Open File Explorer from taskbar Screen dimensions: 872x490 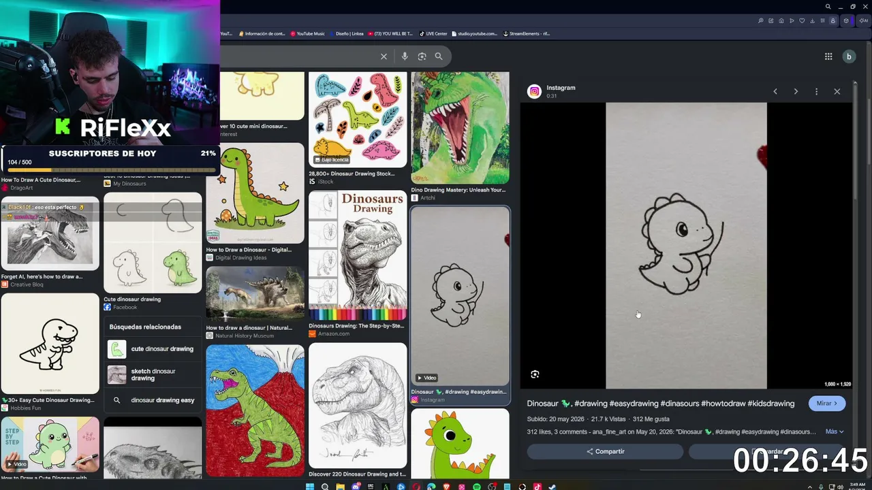(340, 487)
